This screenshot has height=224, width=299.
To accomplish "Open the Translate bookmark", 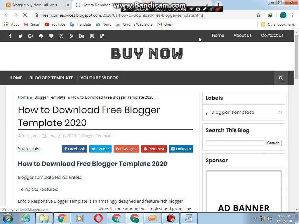I will 80,24.
